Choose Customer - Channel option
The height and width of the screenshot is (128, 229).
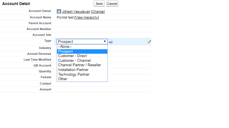[74, 60]
